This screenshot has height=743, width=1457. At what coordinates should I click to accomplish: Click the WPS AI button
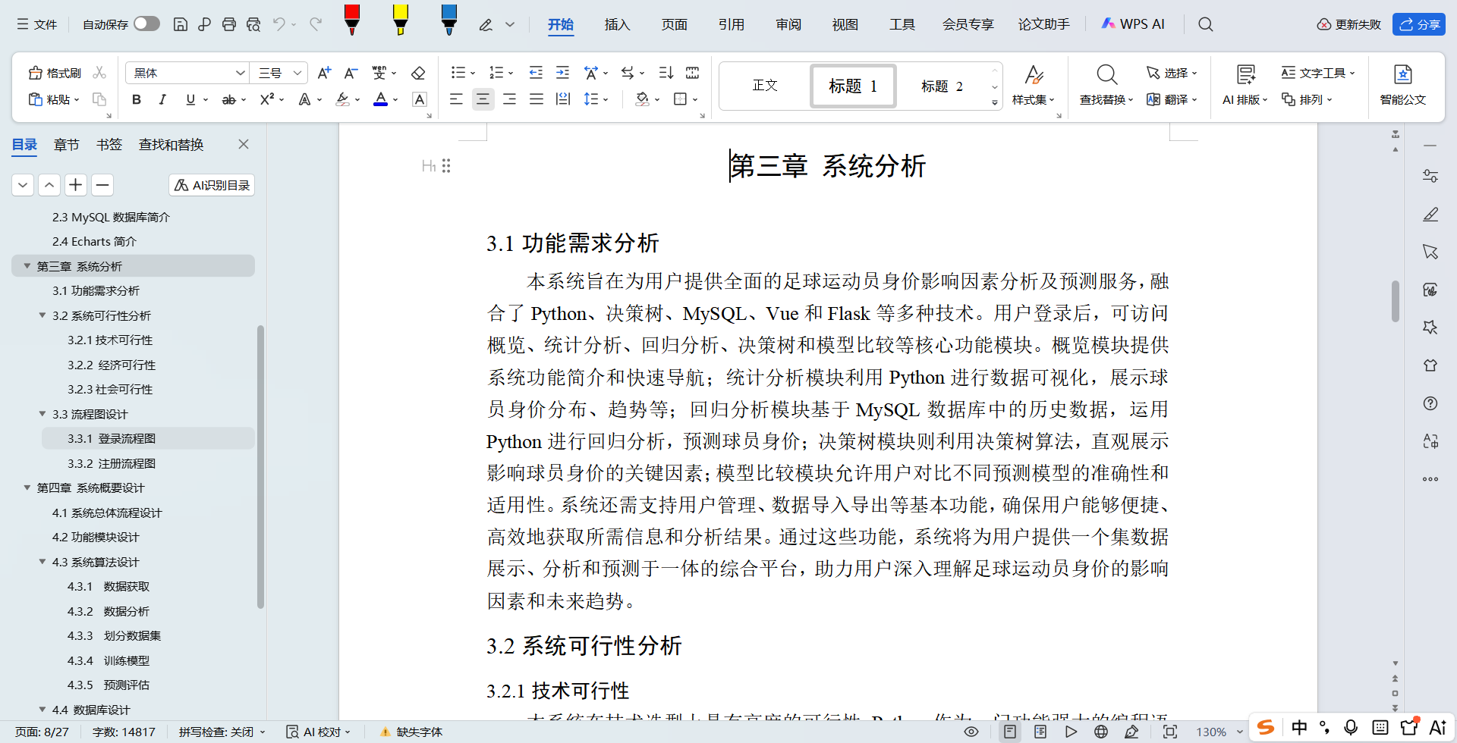pos(1132,24)
